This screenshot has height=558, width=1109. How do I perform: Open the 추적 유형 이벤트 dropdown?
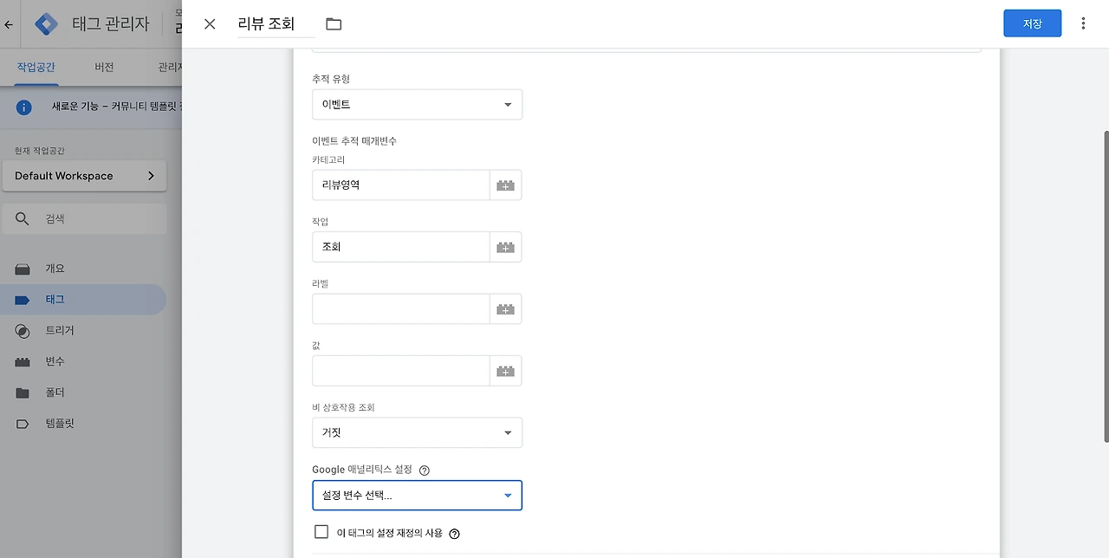pyautogui.click(x=417, y=105)
